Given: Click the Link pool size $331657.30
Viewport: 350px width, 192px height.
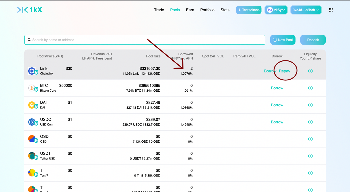Looking at the screenshot, I should click(x=150, y=68).
